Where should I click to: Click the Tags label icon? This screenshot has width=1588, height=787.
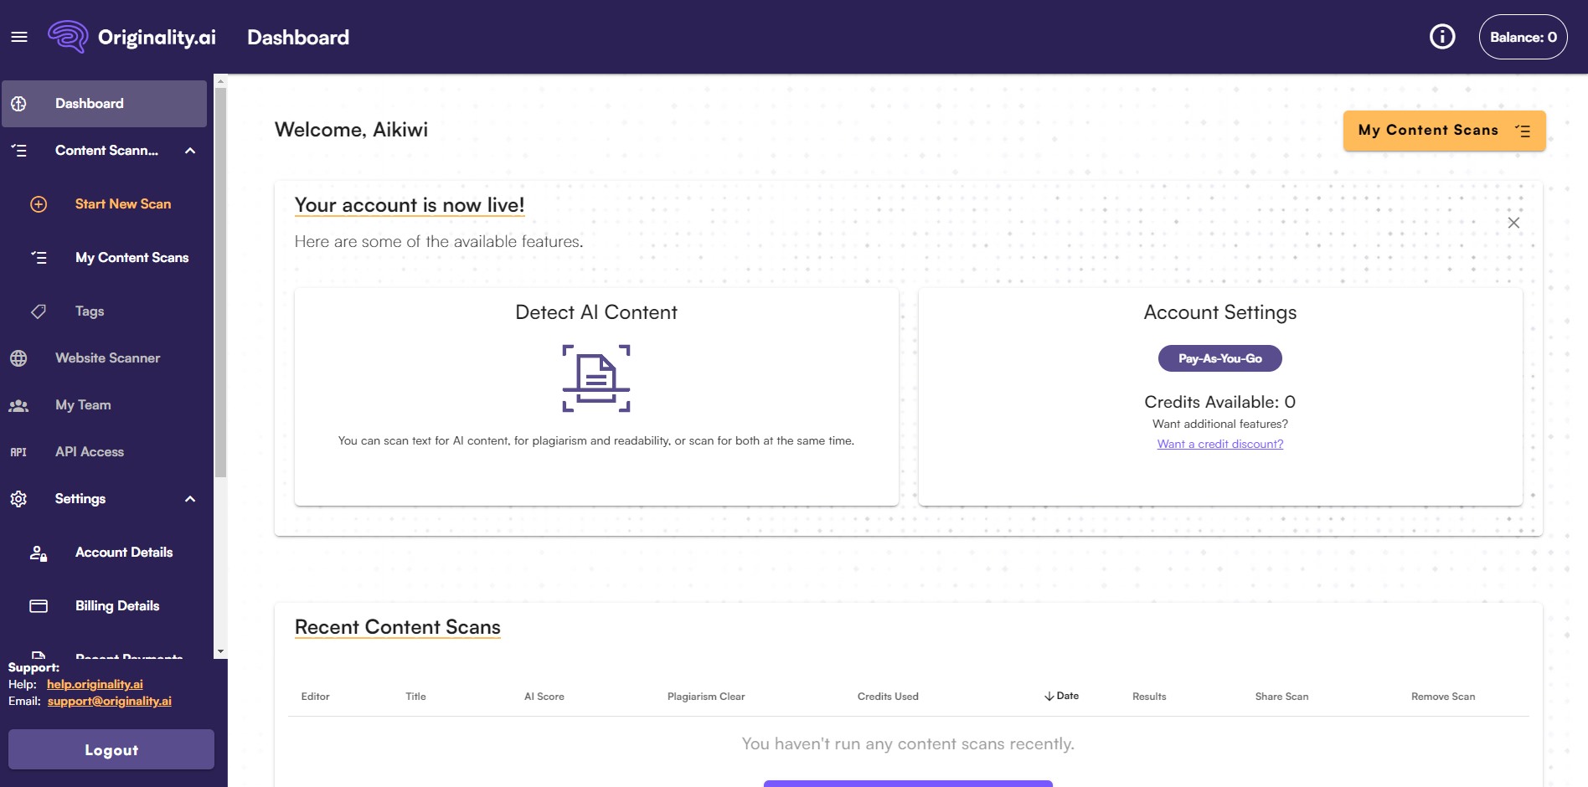39,311
